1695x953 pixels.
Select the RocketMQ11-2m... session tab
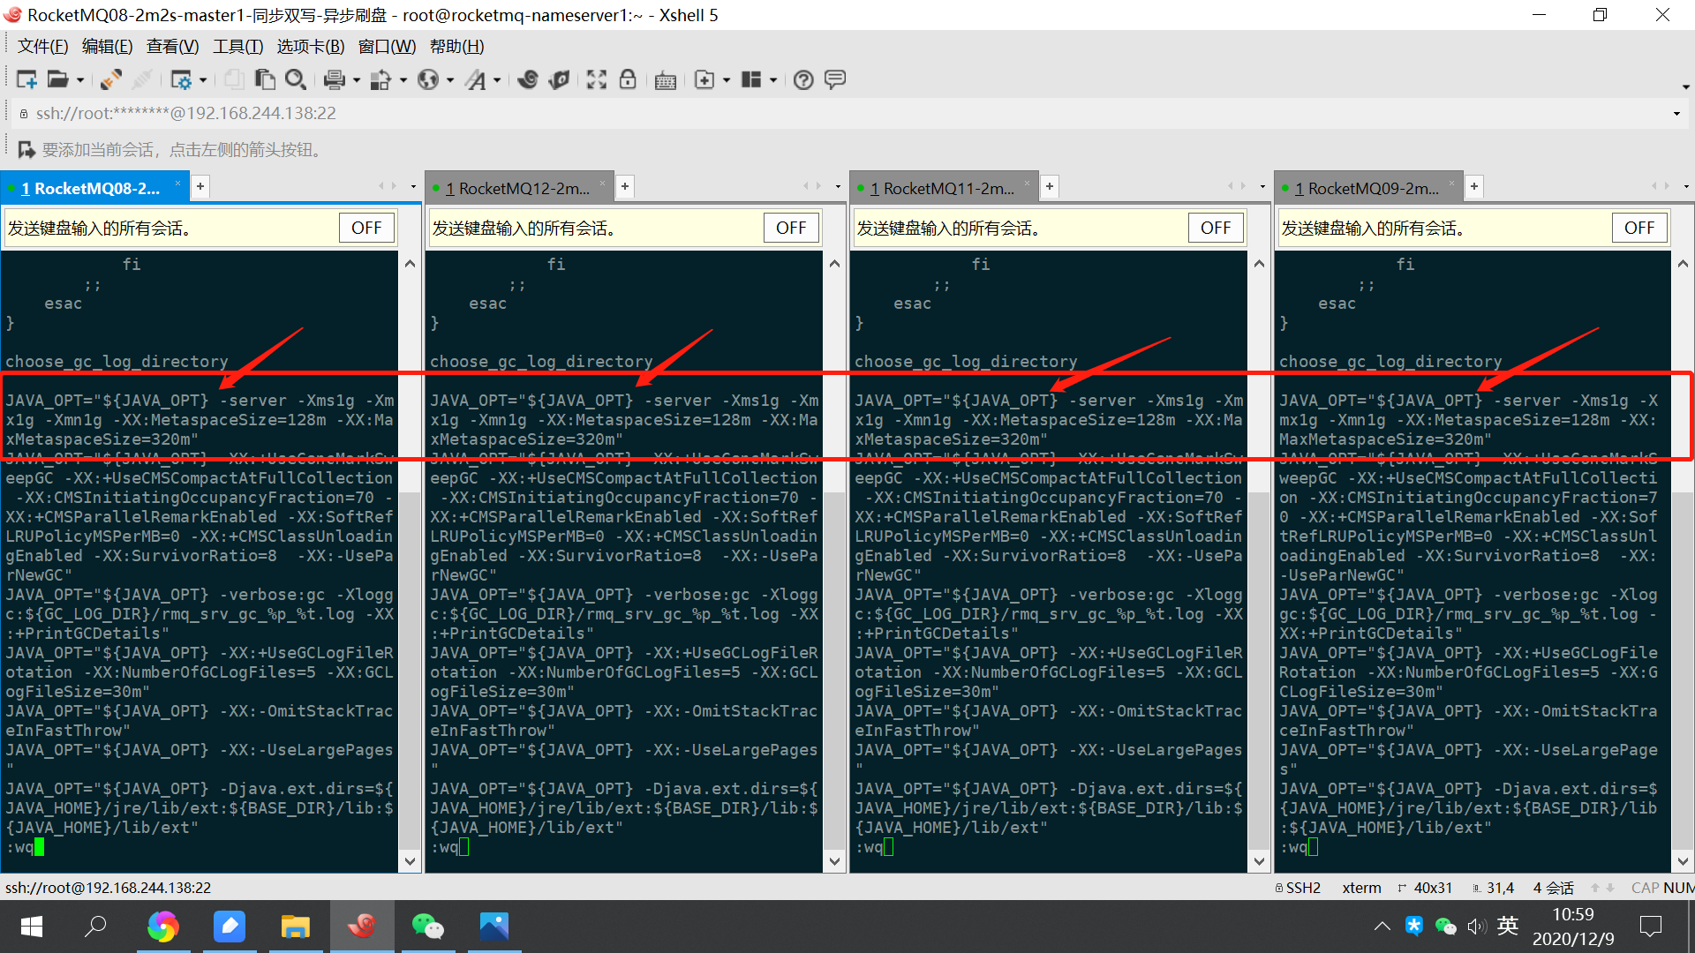click(942, 188)
